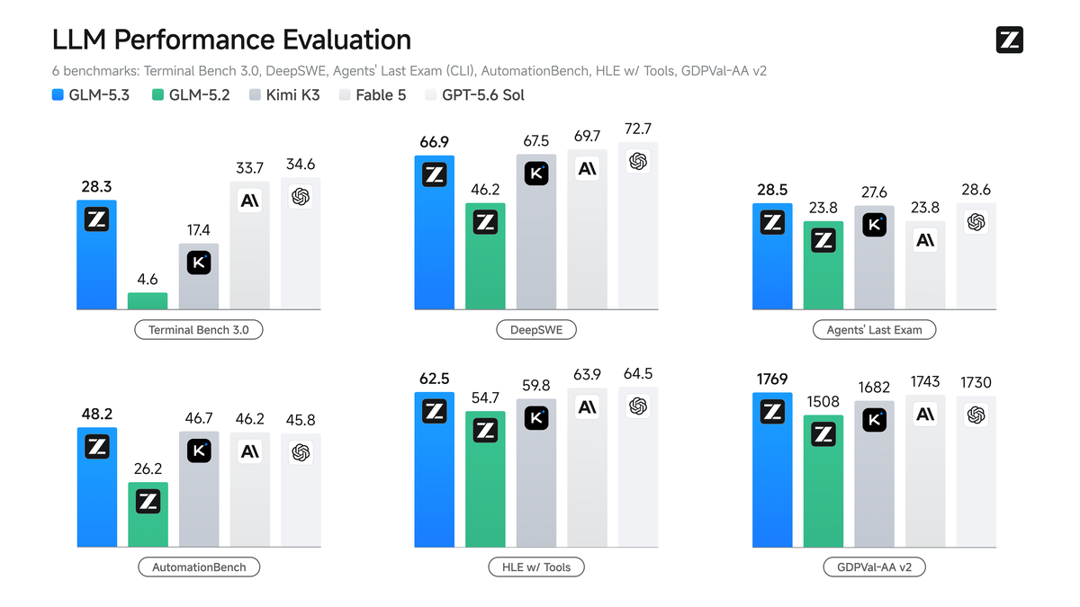
Task: Click the OpenAI icon in Agents' Last Exam
Action: (x=976, y=222)
